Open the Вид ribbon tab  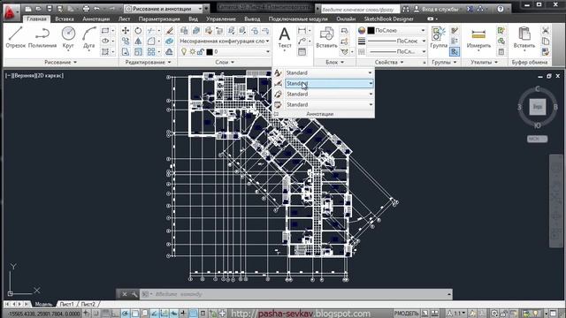point(193,19)
